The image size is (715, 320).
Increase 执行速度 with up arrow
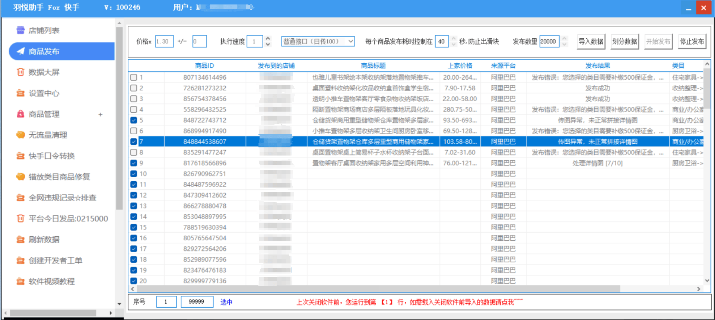pos(268,38)
